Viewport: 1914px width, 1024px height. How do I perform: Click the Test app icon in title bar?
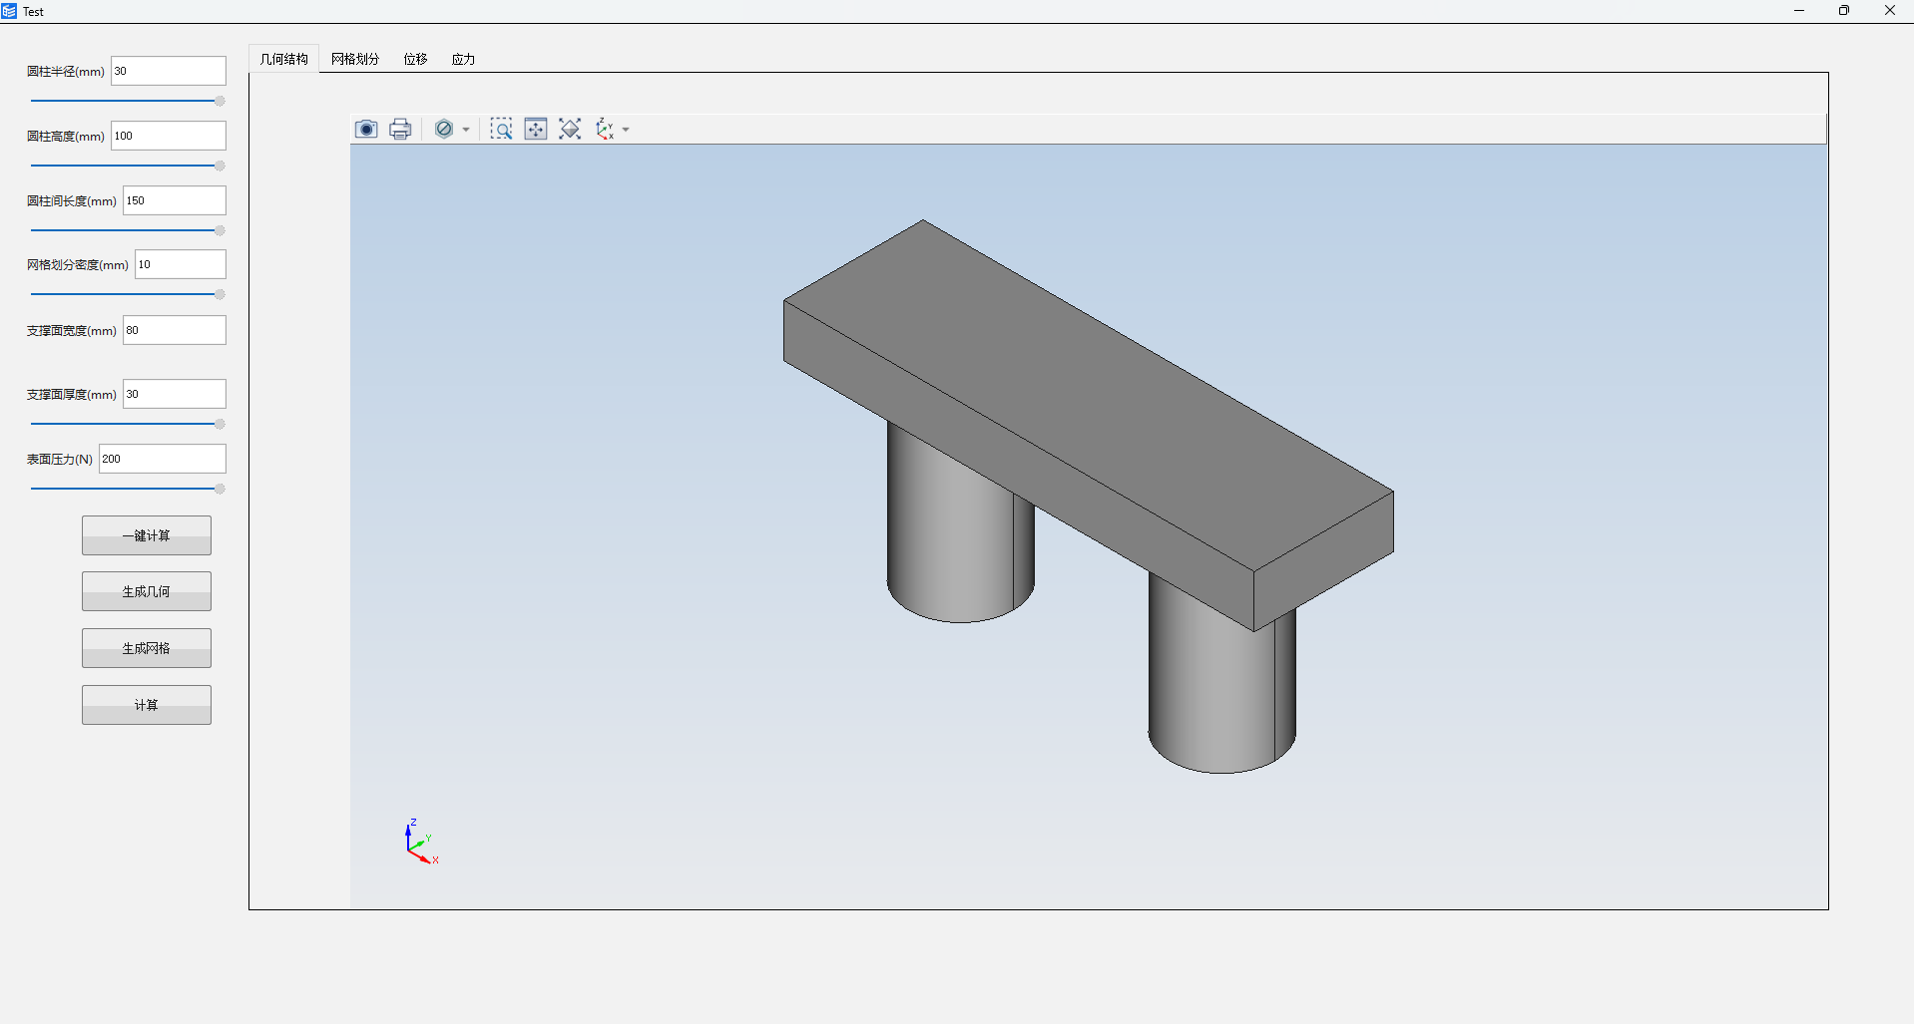(x=9, y=11)
